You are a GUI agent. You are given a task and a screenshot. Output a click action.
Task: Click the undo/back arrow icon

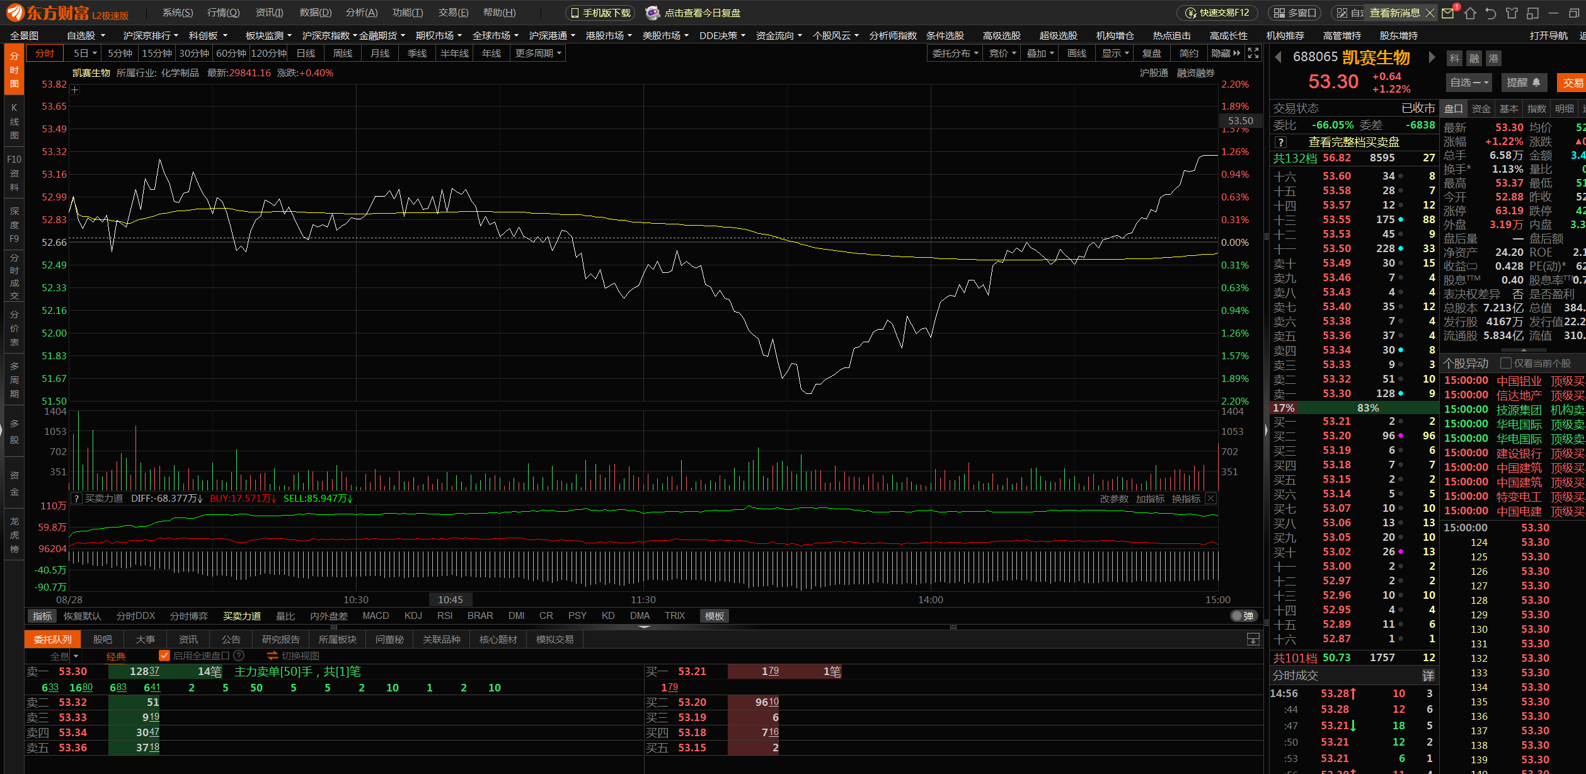1490,13
